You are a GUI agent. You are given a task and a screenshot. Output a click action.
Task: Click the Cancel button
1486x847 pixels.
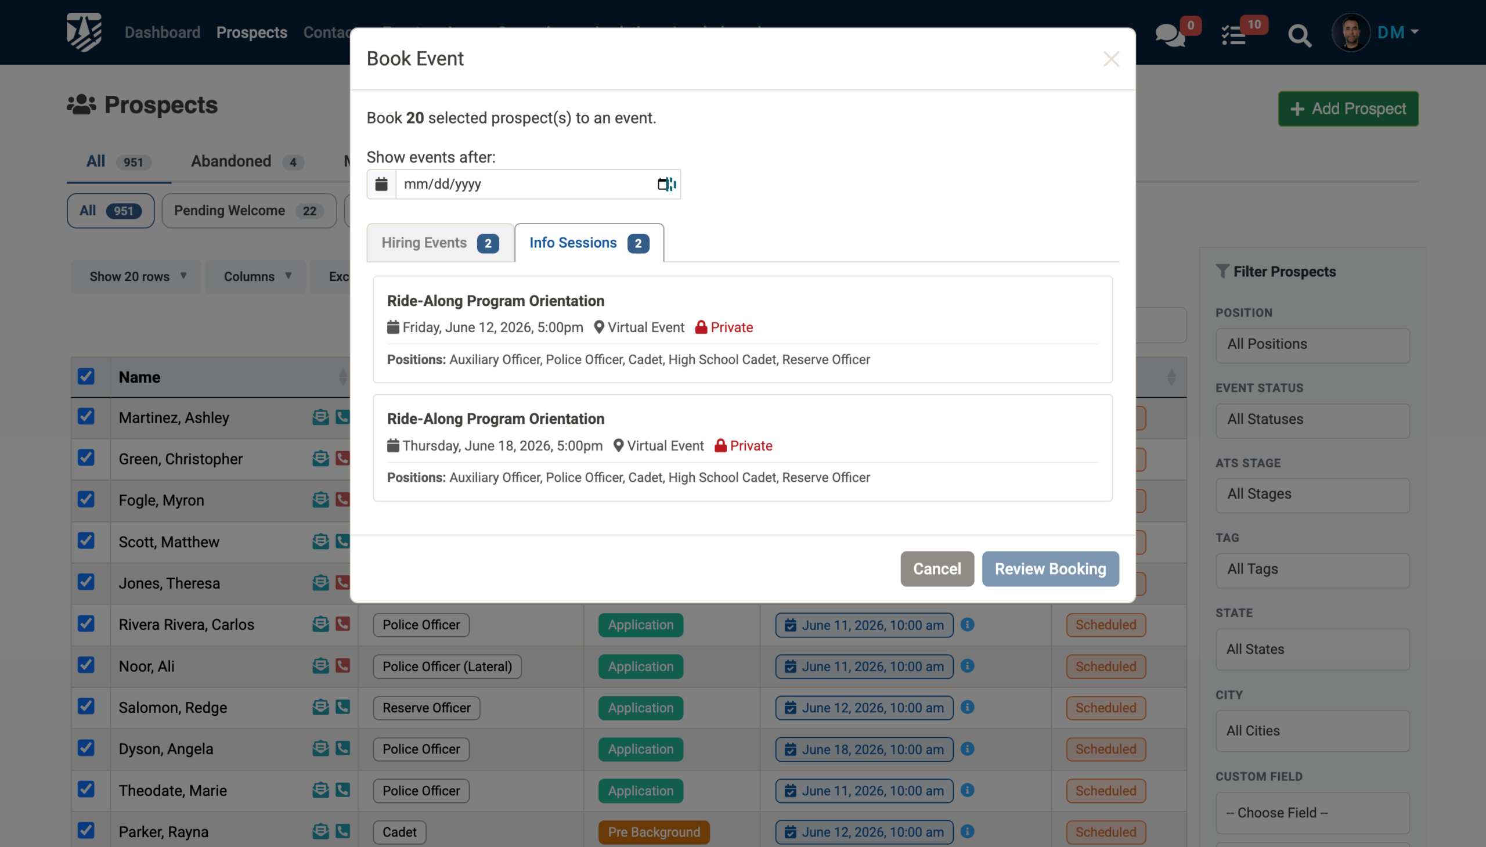936,568
